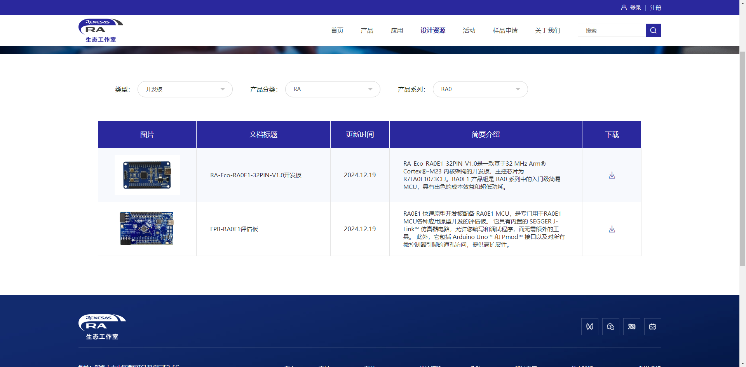Click the 登录 login link

pos(635,8)
